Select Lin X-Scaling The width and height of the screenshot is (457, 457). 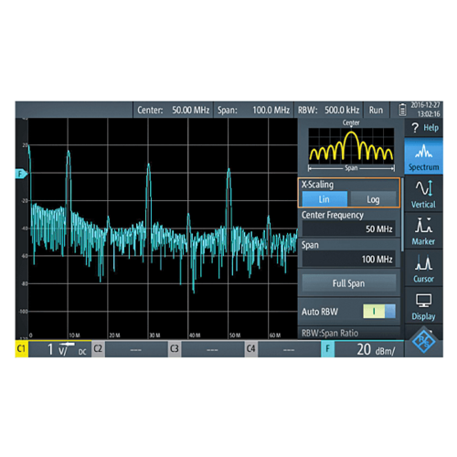[x=324, y=199]
